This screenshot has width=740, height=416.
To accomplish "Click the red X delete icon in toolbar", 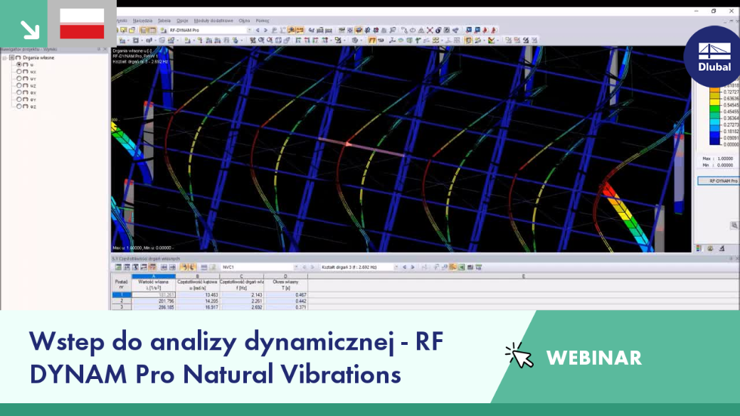I will click(430, 30).
